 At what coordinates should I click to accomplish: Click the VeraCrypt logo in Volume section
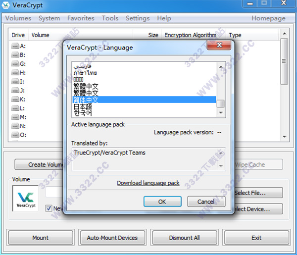coord(25,199)
